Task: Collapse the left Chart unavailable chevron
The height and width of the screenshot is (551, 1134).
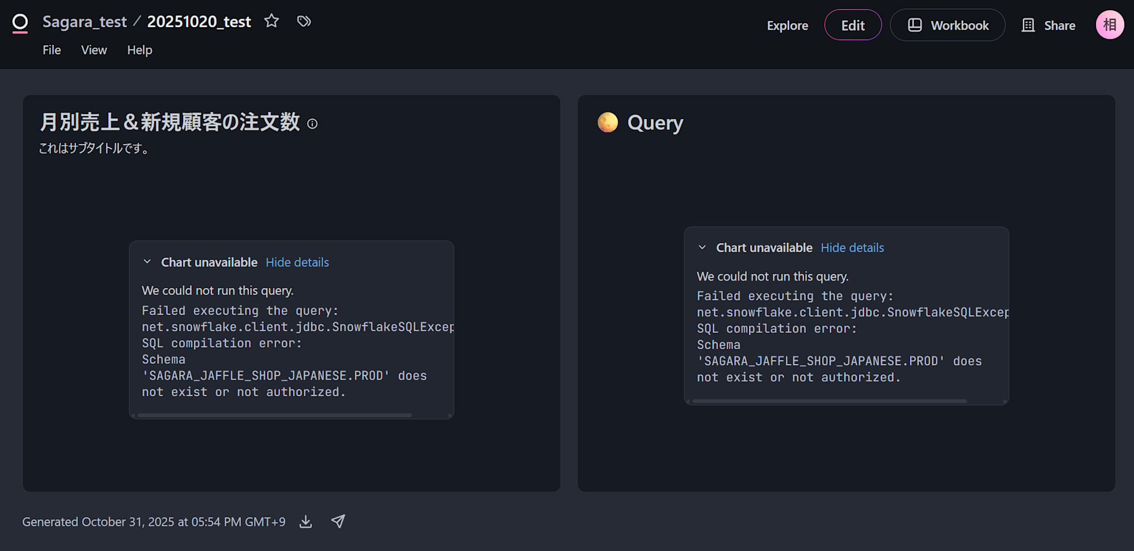Action: (147, 262)
